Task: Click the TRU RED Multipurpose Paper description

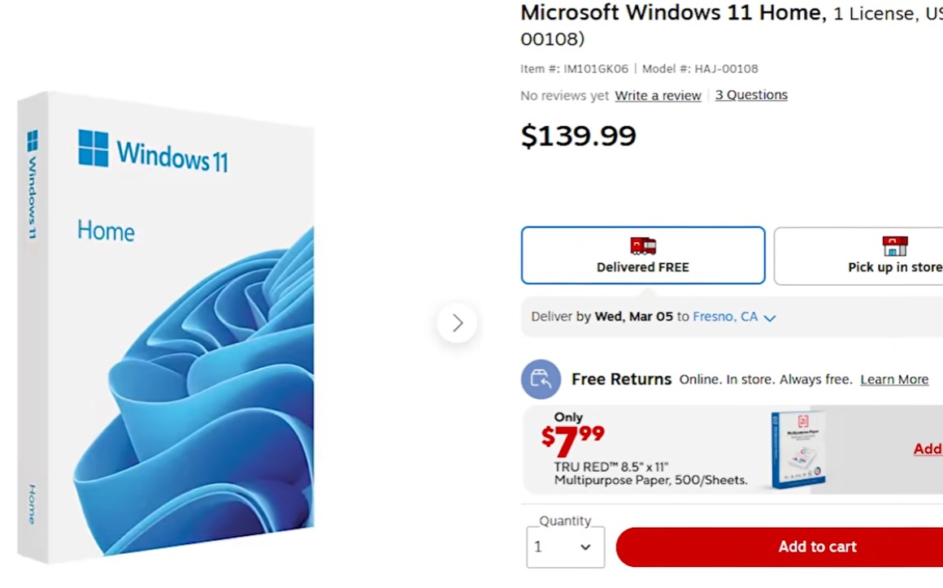Action: (x=650, y=473)
